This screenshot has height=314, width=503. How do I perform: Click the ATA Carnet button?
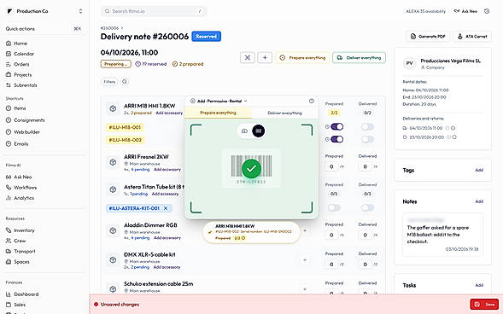(x=472, y=36)
